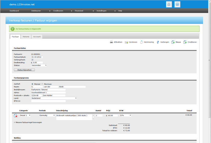Screen dimensions: 211x143
Task: Open the Debiteuren menu
Action: 36,11
